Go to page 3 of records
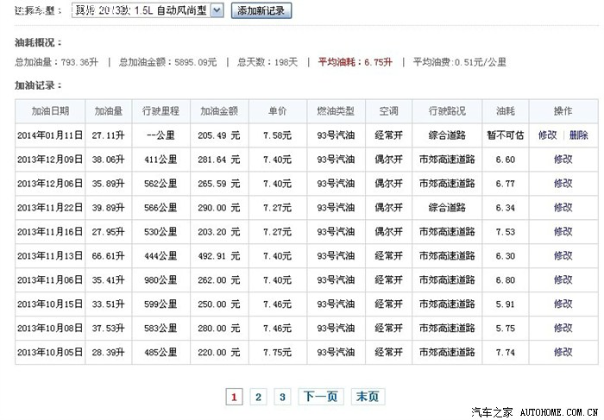The height and width of the screenshot is (420, 604). 281,397
